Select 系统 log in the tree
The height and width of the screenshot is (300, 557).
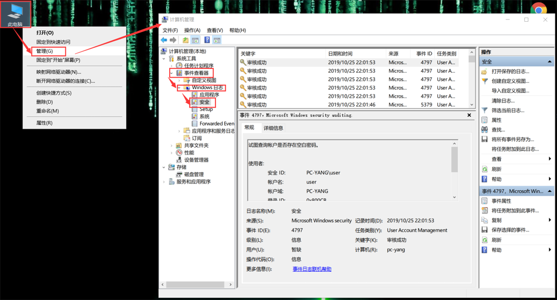[204, 116]
